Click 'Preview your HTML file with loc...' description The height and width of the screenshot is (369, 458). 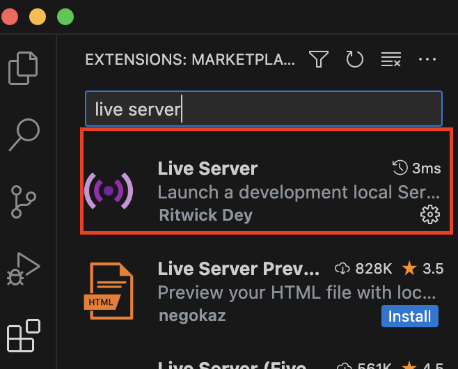tap(297, 292)
